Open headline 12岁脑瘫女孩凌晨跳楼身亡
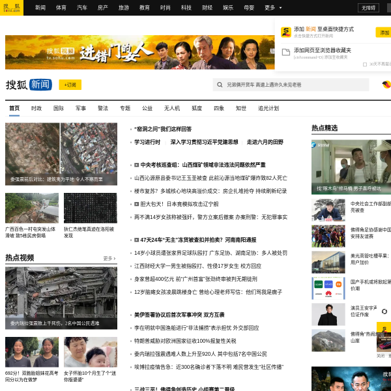This screenshot has width=391, height=391. tap(209, 292)
